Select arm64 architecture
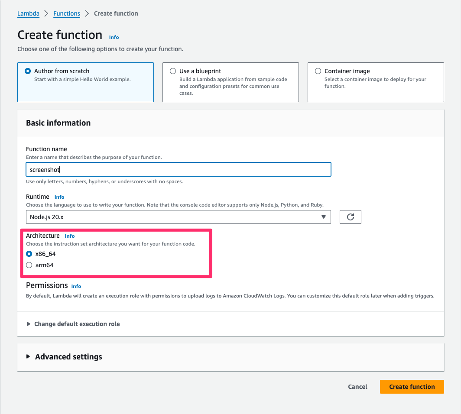This screenshot has width=461, height=414. (29, 265)
